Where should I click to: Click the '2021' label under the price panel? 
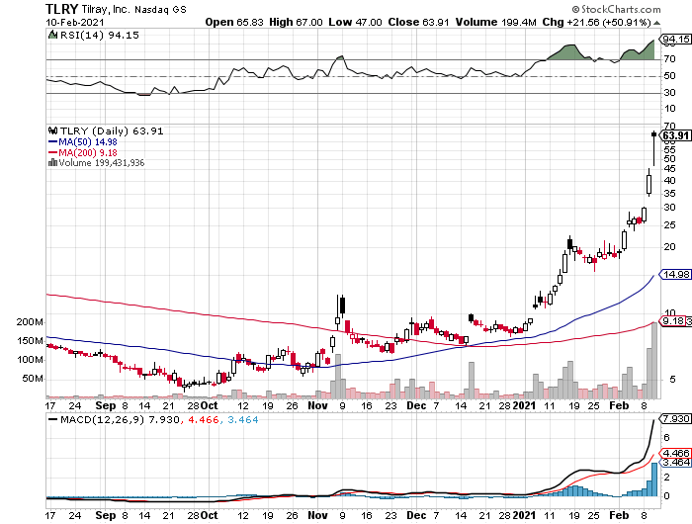click(x=524, y=405)
